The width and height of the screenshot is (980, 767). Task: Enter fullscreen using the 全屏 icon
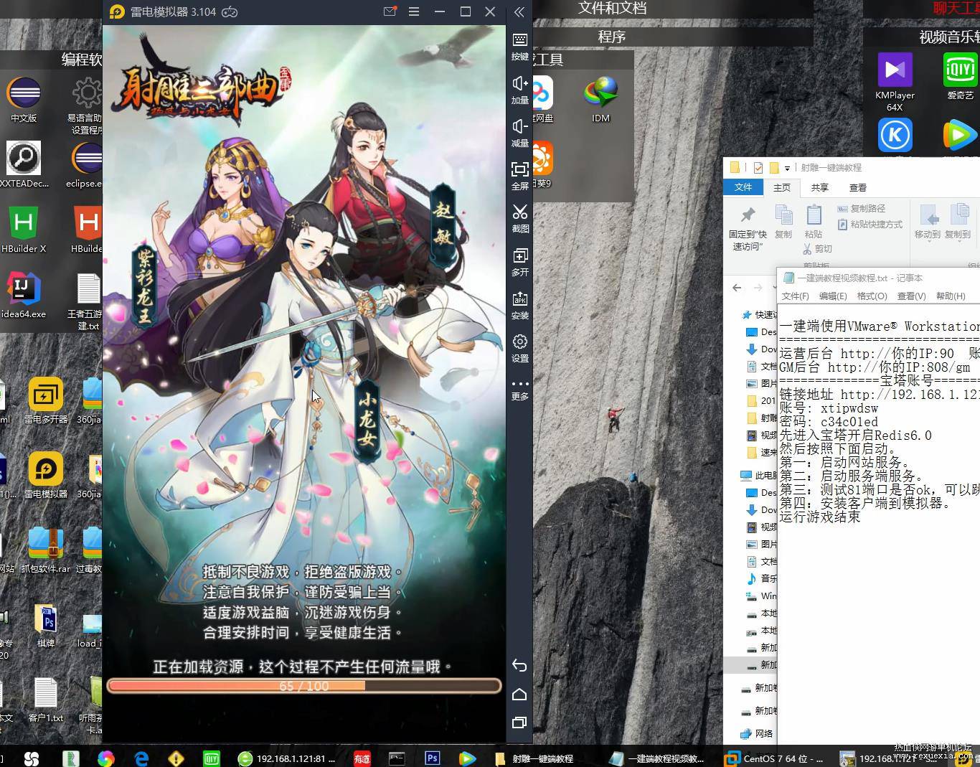[520, 175]
